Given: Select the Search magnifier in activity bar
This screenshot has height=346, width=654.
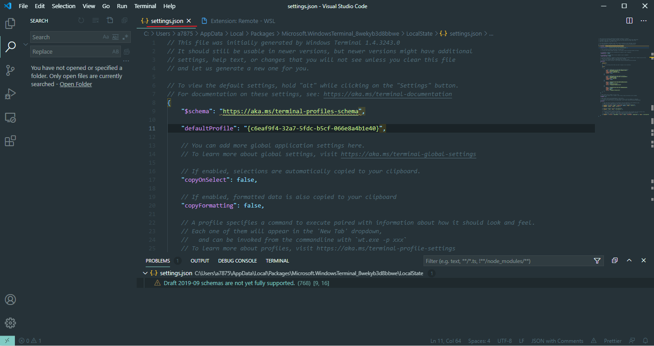Looking at the screenshot, I should coord(10,46).
